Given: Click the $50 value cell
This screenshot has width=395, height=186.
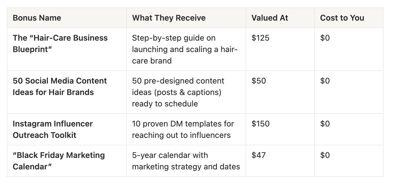Looking at the screenshot, I should click(x=259, y=81).
